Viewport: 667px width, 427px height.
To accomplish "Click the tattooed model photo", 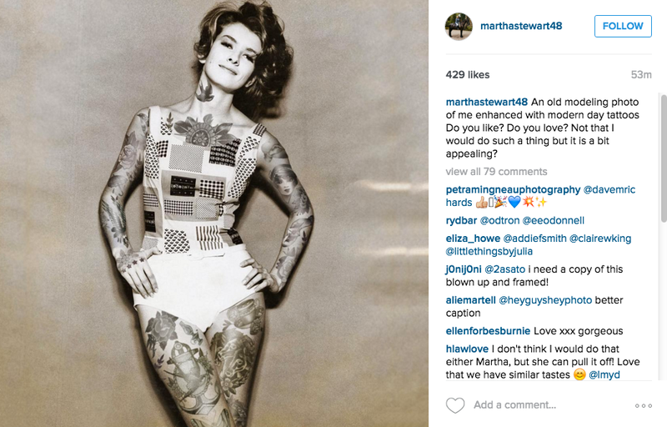I will [x=214, y=213].
